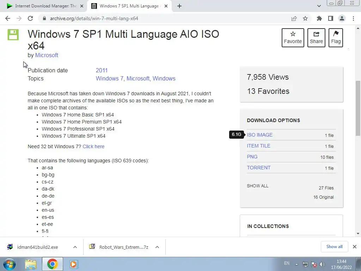
Task: Download the ISO IMAGE option
Action: 260,135
